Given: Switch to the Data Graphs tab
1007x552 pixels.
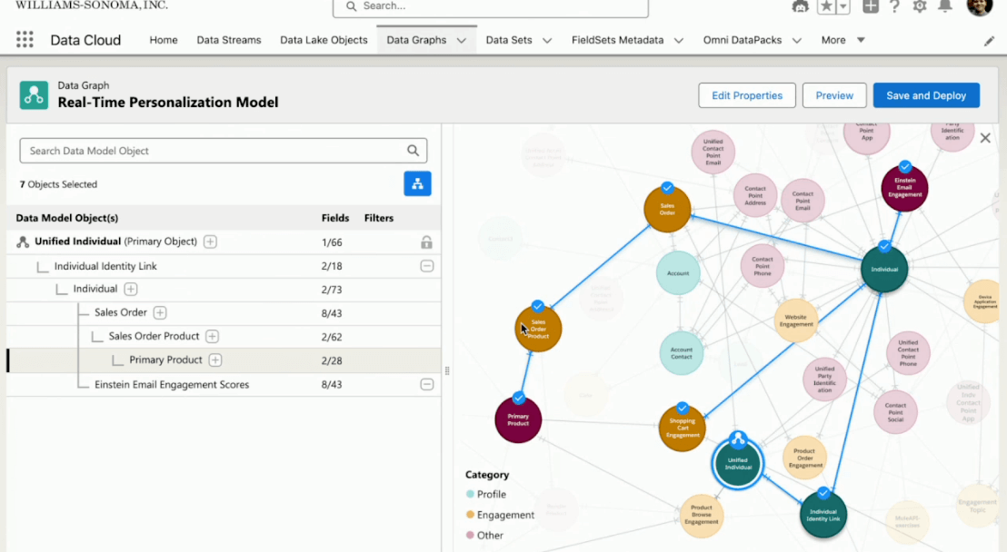Looking at the screenshot, I should click(x=416, y=40).
